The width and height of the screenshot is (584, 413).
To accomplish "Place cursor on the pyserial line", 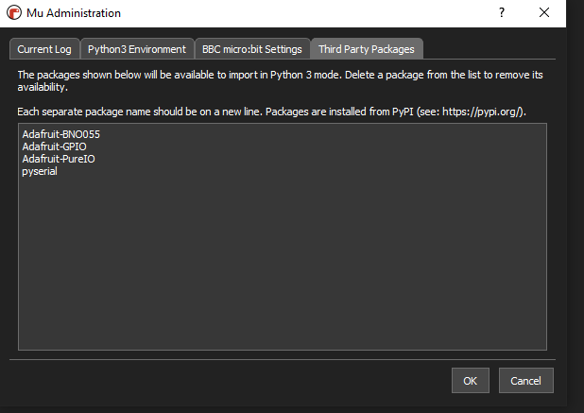I will point(40,171).
